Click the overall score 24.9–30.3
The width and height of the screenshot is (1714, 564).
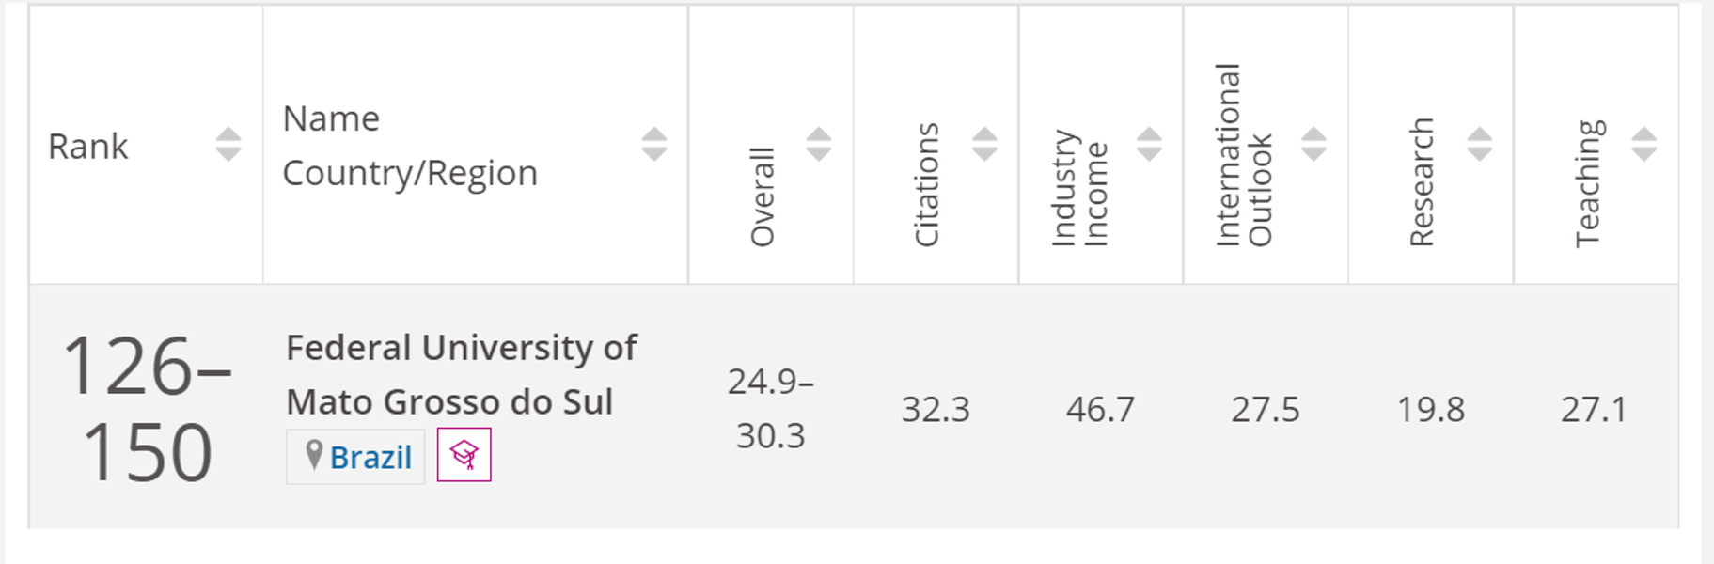[x=770, y=409]
